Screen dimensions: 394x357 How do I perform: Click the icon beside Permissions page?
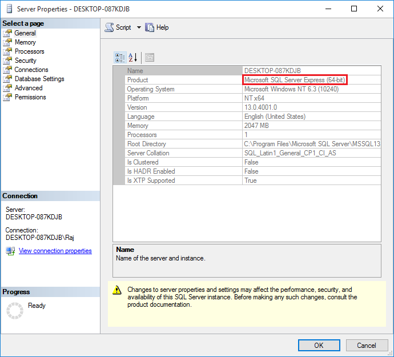7,97
